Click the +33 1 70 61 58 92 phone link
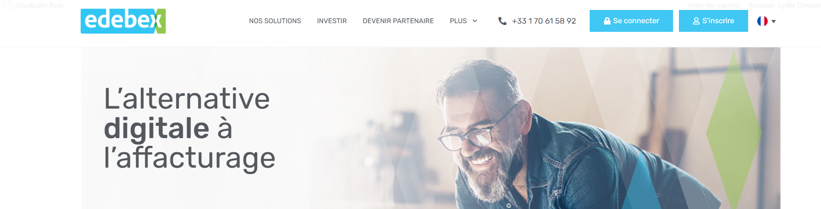The width and height of the screenshot is (821, 209). [x=544, y=21]
